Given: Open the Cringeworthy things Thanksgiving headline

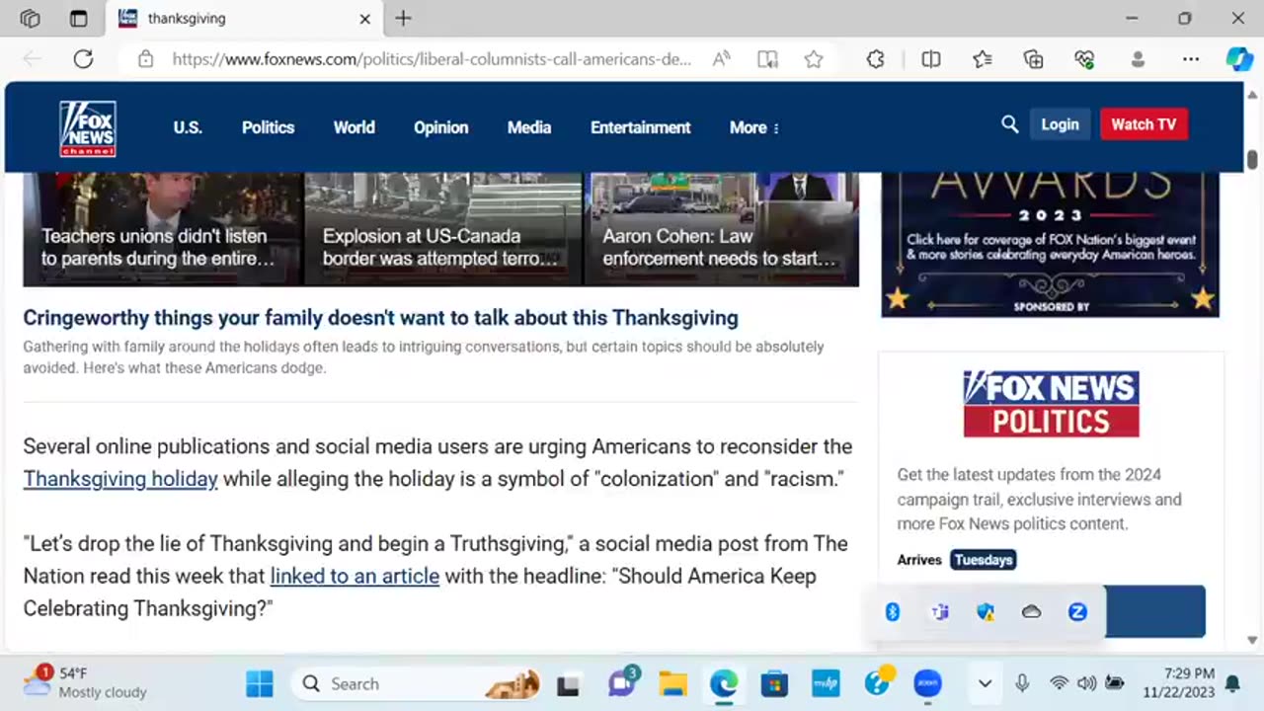Looking at the screenshot, I should point(380,318).
